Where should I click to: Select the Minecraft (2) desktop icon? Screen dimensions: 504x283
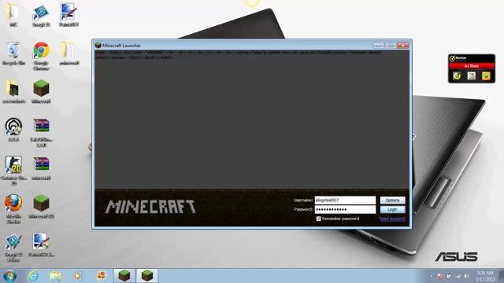pyautogui.click(x=41, y=207)
